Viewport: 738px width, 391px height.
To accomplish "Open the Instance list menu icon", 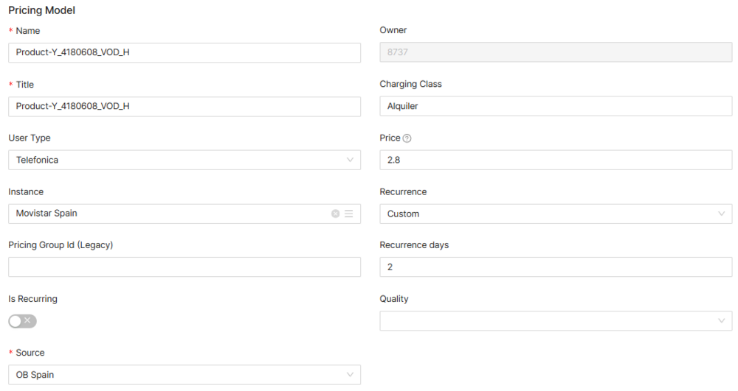I will [x=348, y=214].
